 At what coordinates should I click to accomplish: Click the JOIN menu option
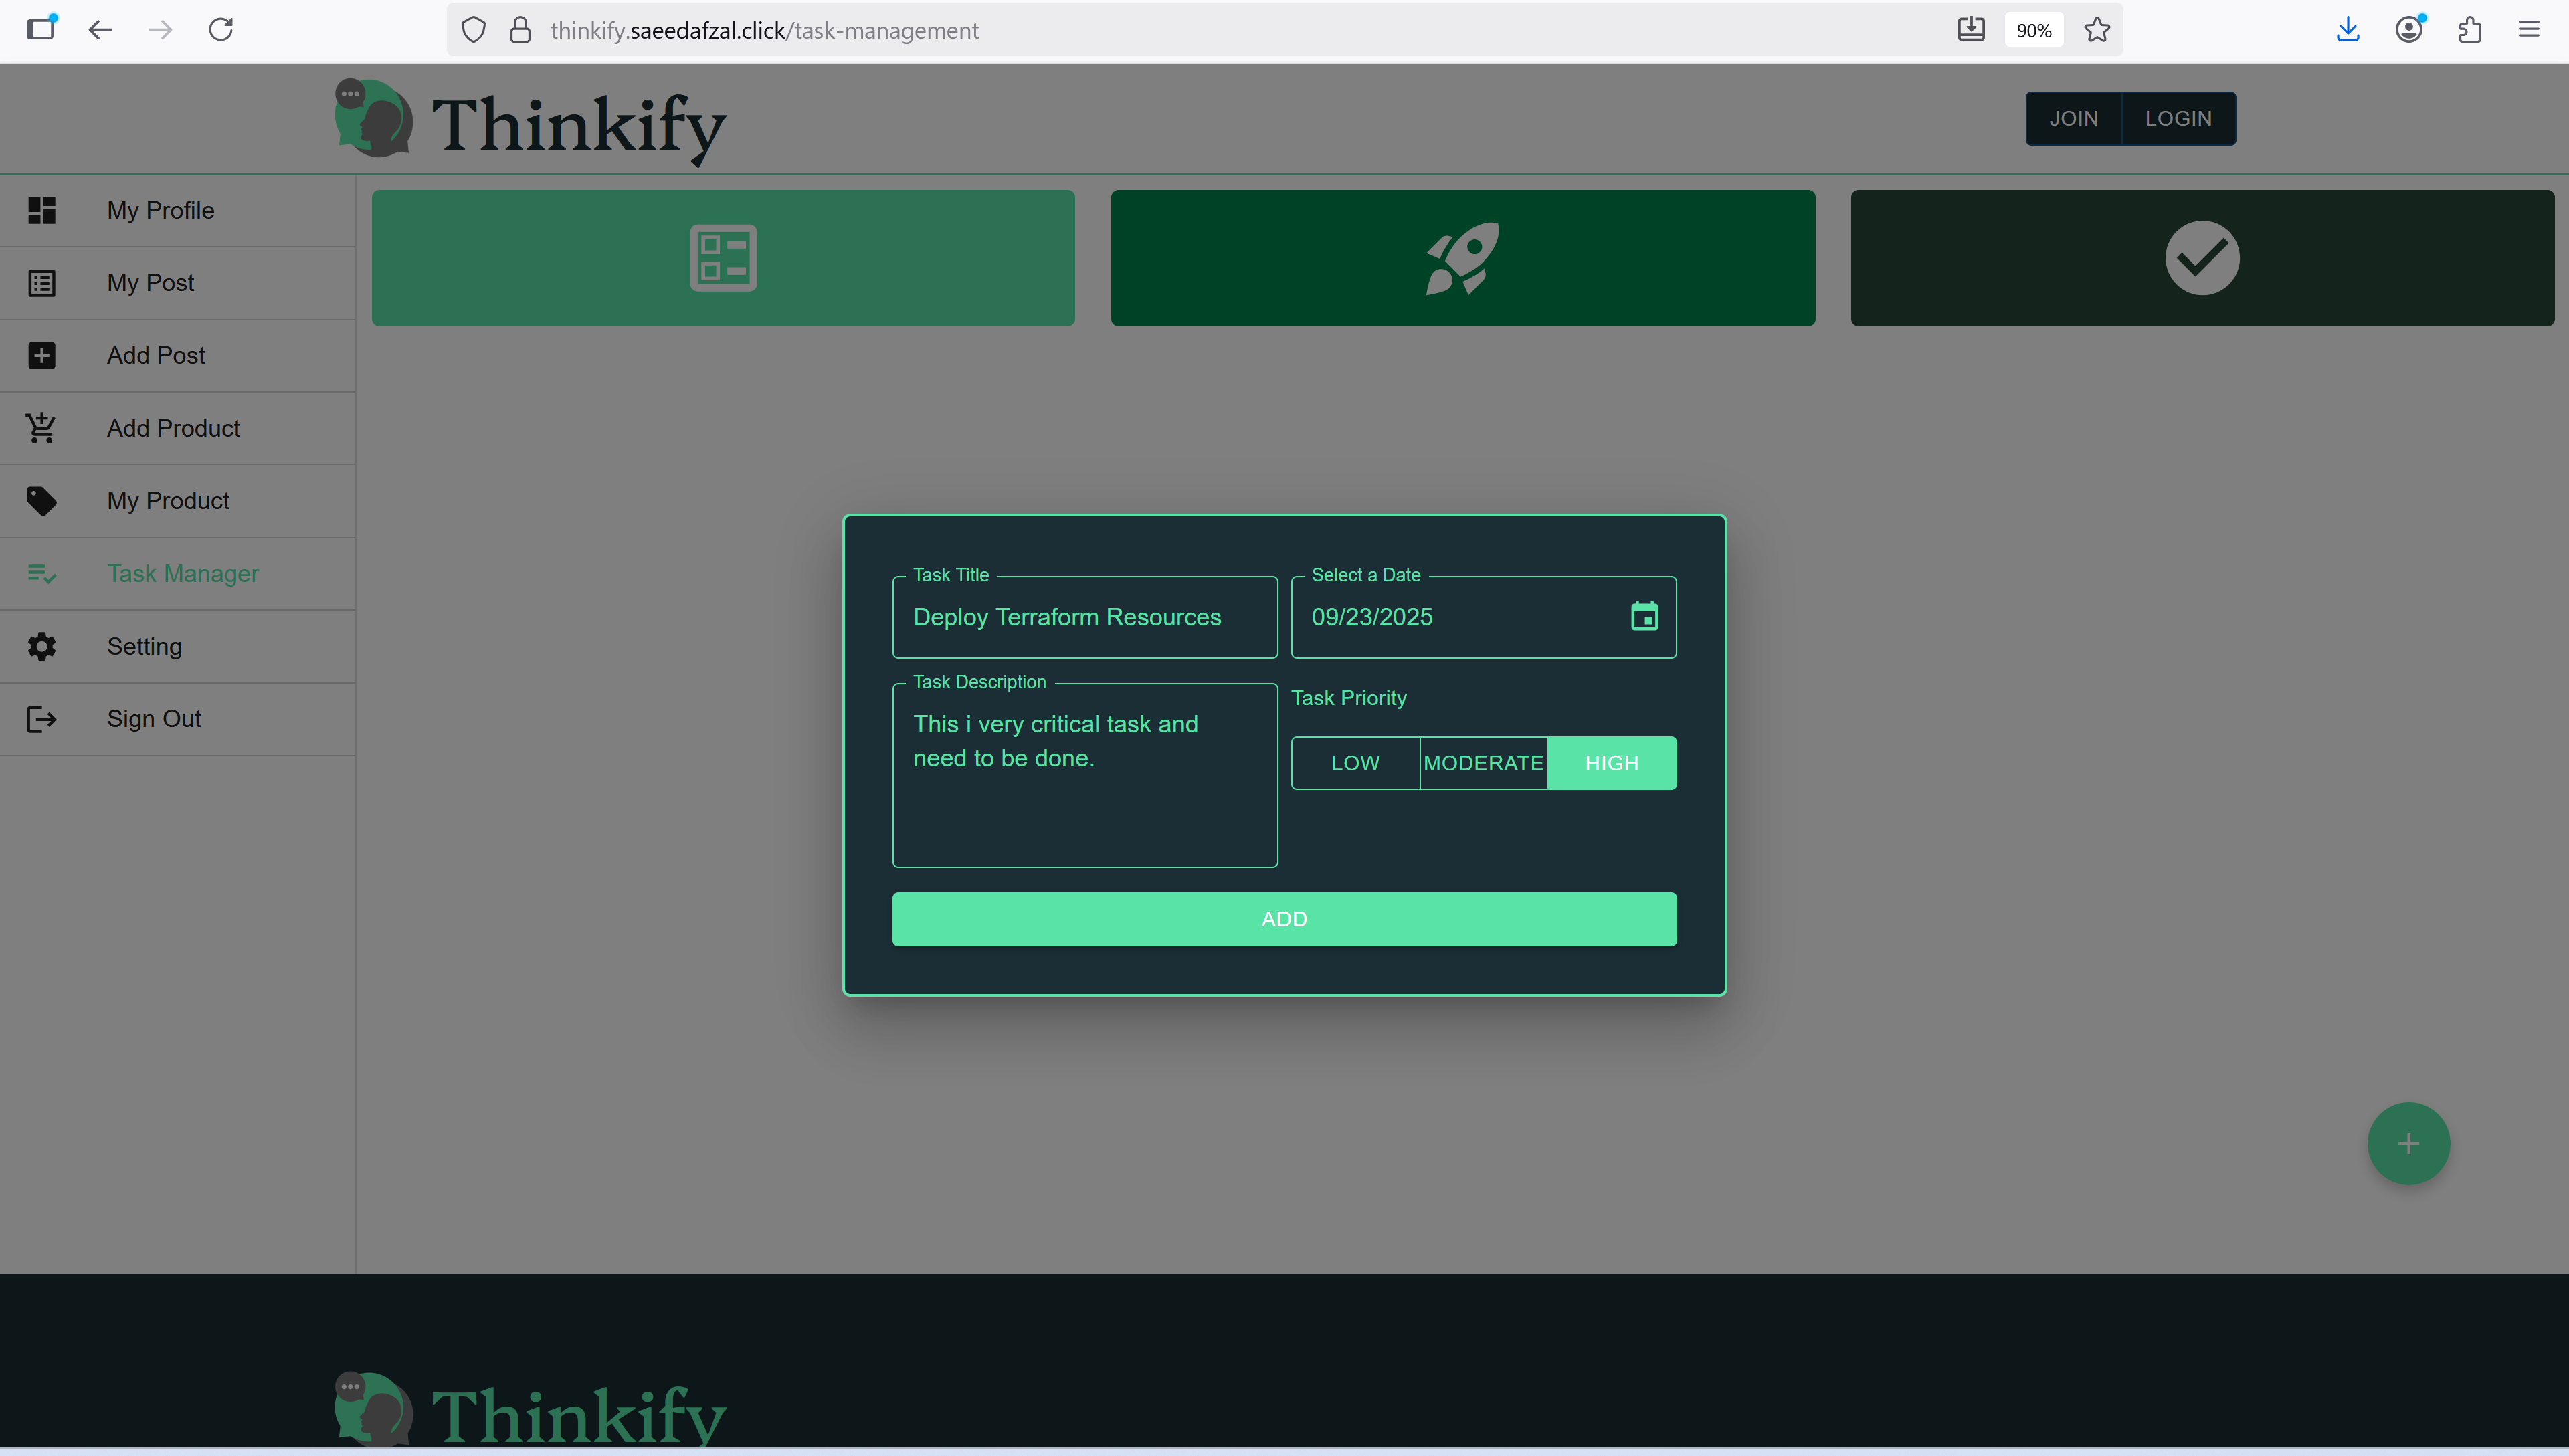point(2074,118)
